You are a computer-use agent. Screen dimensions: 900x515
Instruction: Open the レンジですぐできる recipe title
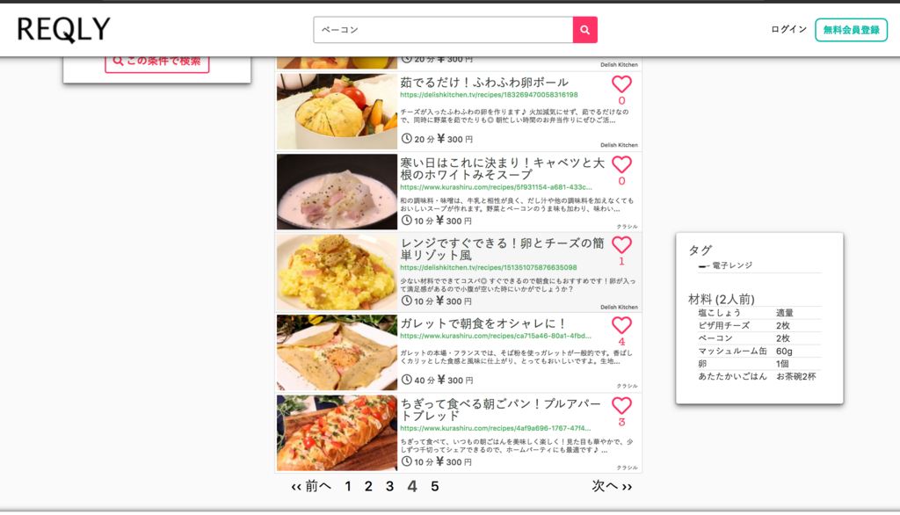pyautogui.click(x=502, y=250)
